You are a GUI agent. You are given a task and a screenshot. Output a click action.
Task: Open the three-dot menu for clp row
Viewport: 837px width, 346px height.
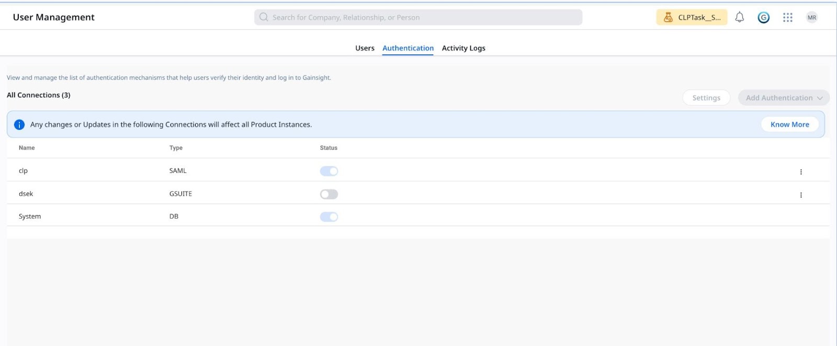[x=800, y=172]
